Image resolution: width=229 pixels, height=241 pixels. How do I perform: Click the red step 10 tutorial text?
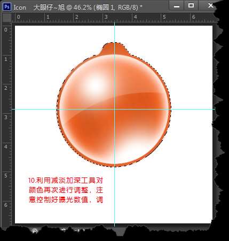66,190
